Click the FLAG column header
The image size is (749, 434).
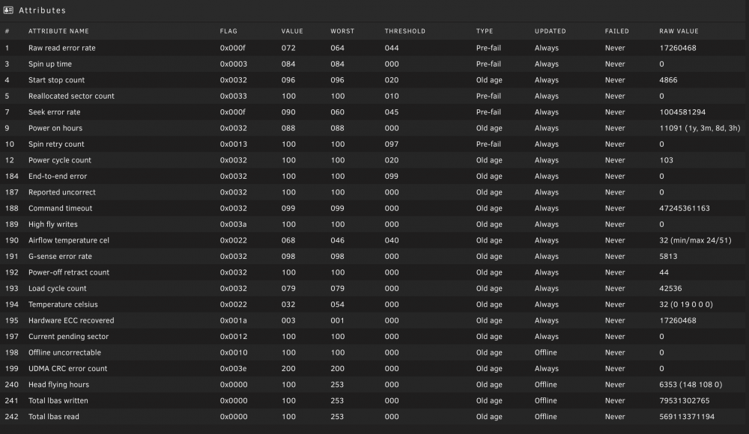[228, 31]
